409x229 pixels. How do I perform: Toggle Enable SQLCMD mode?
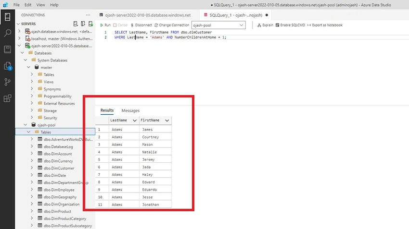point(290,25)
